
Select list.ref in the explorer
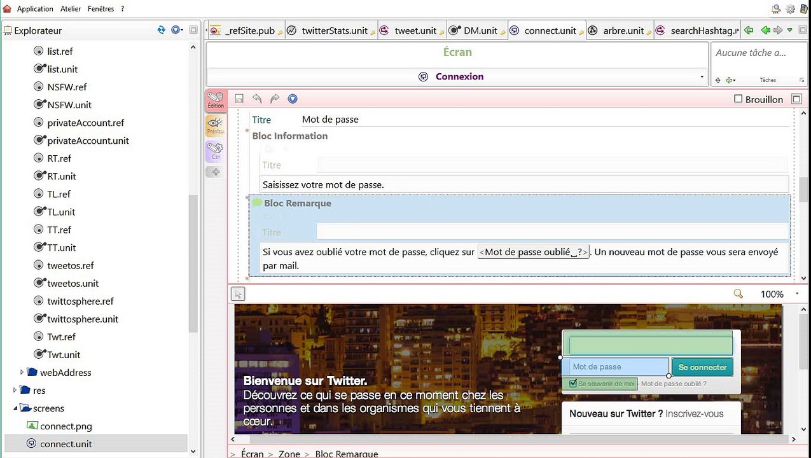60,51
